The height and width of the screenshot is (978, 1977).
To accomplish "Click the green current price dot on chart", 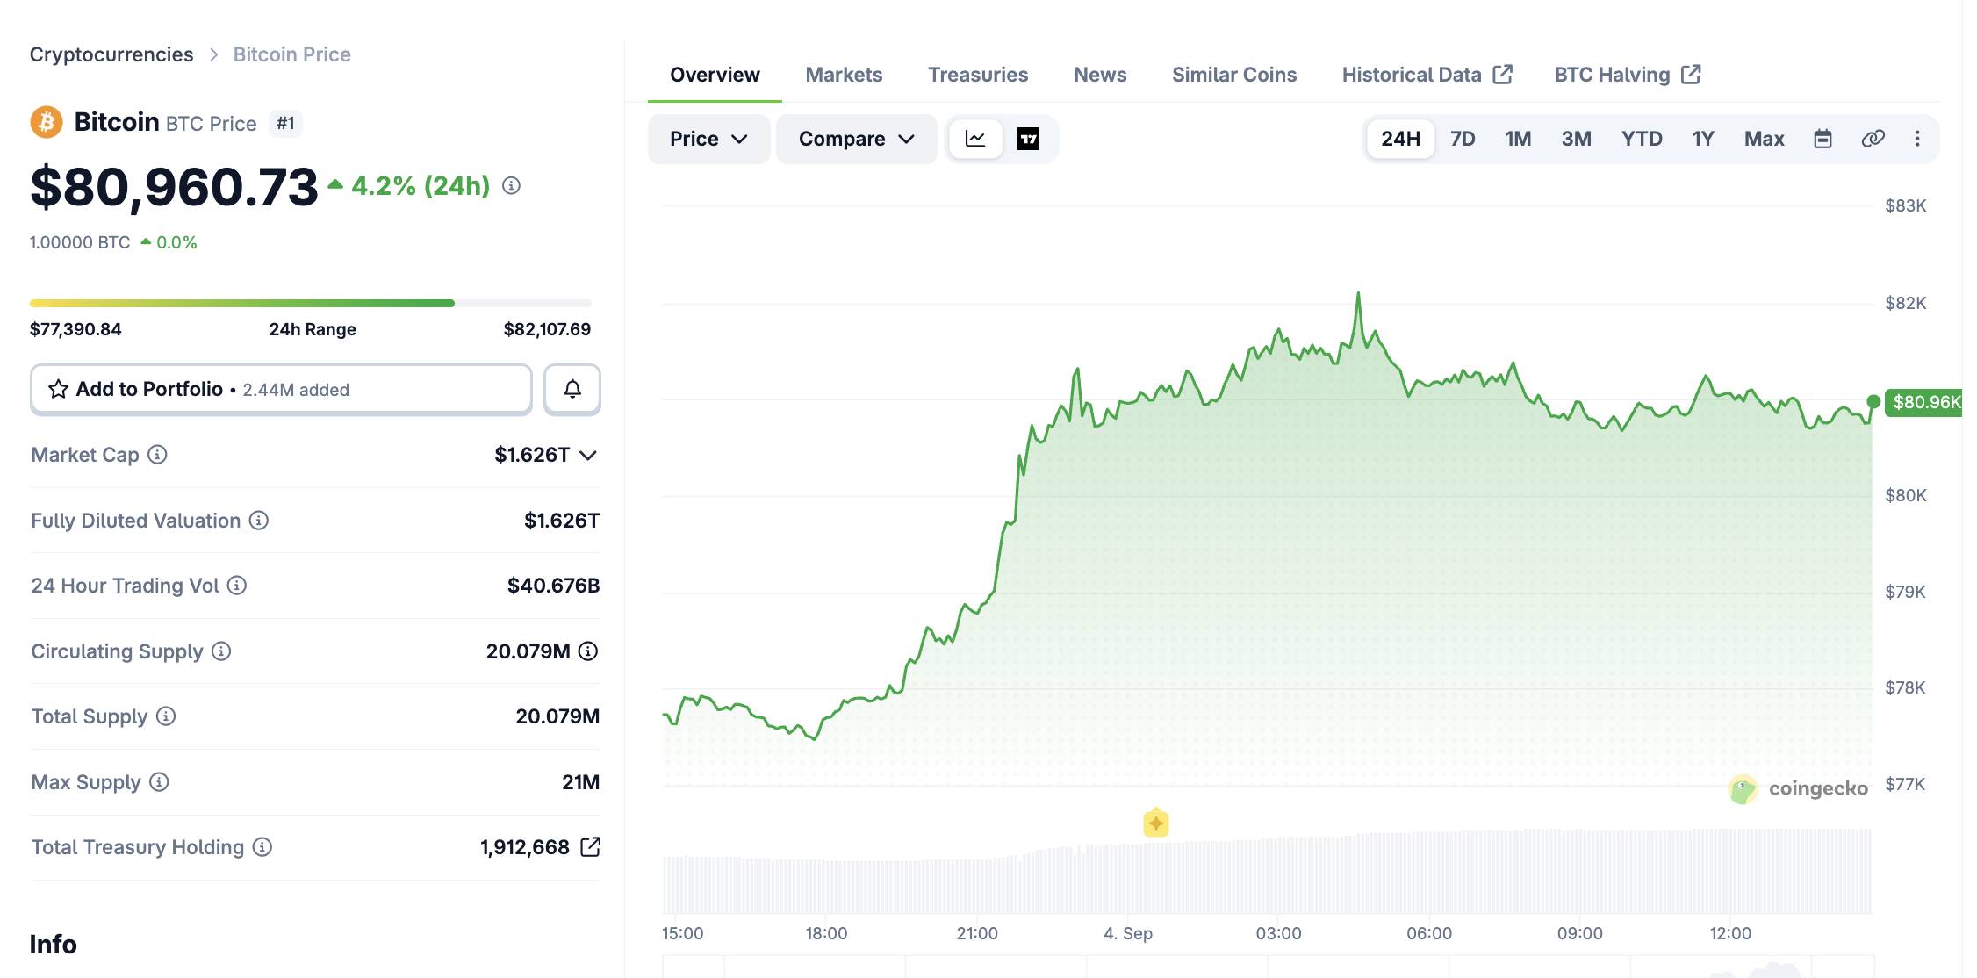I will pyautogui.click(x=1873, y=401).
